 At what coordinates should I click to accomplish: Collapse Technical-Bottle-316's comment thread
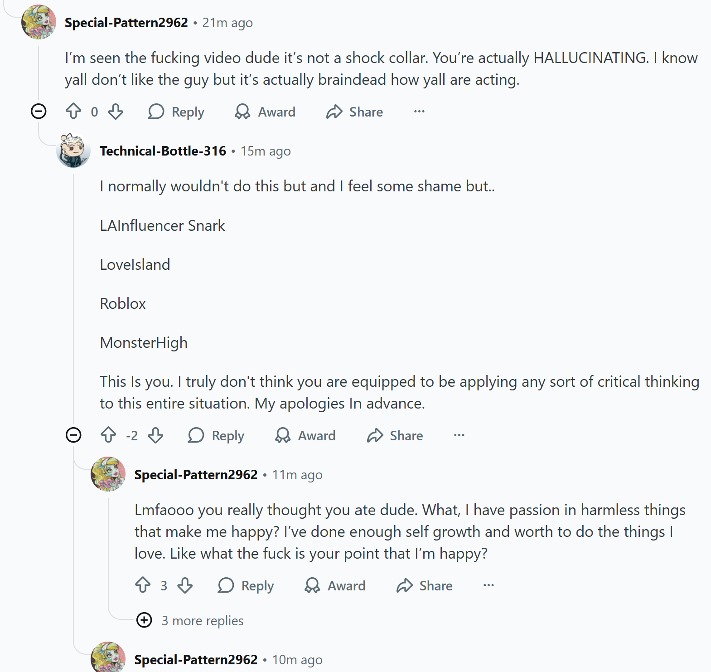73,435
